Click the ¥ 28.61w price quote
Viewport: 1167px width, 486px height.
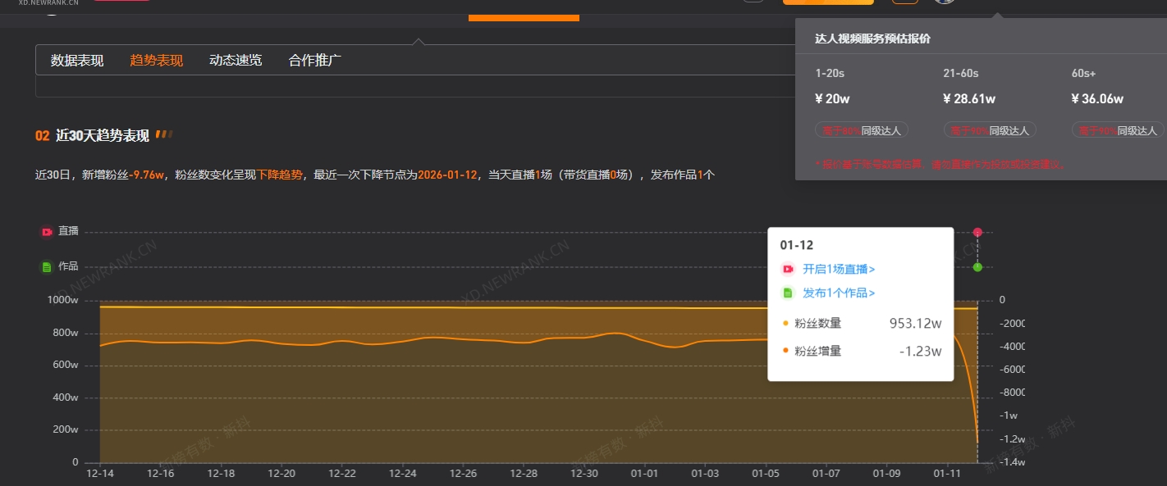969,99
